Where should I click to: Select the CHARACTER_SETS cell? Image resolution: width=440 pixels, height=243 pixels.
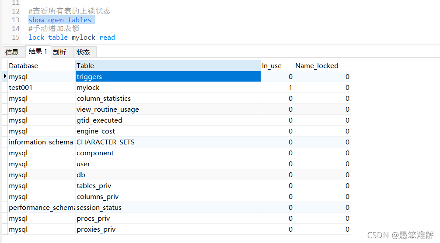(168, 142)
